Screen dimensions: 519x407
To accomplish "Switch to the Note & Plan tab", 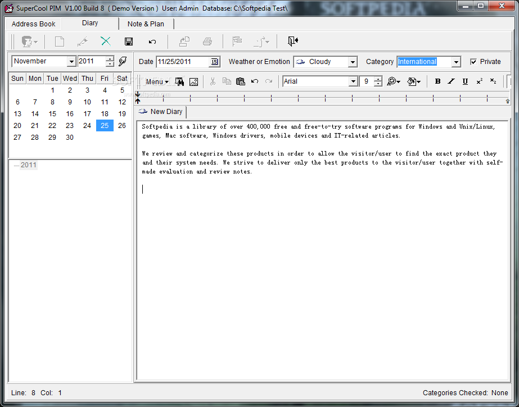I will (146, 24).
